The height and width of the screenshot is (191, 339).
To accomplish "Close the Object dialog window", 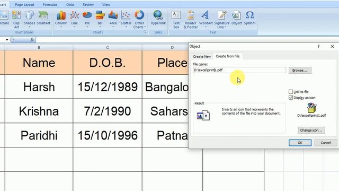I will pos(332,46).
